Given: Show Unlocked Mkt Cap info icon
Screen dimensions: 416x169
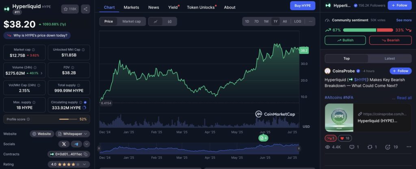Looking at the screenshot, I should point(83,49).
